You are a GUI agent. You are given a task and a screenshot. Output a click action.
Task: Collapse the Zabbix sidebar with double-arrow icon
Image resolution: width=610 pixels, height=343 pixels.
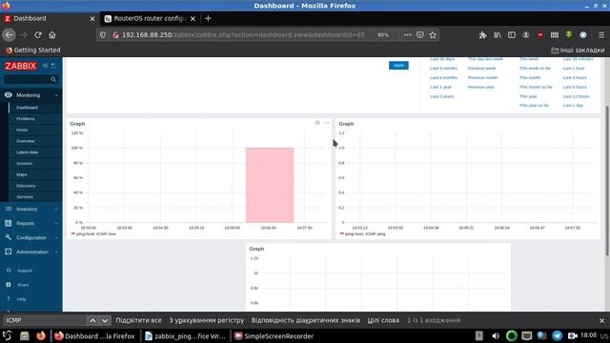[45, 66]
